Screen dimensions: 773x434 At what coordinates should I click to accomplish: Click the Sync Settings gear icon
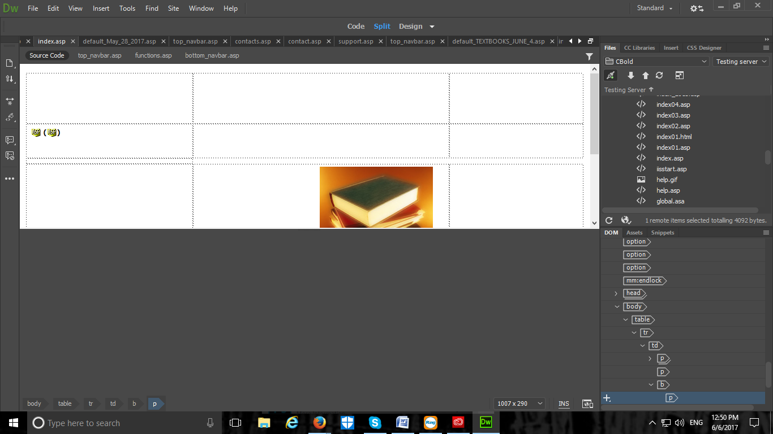pos(697,8)
